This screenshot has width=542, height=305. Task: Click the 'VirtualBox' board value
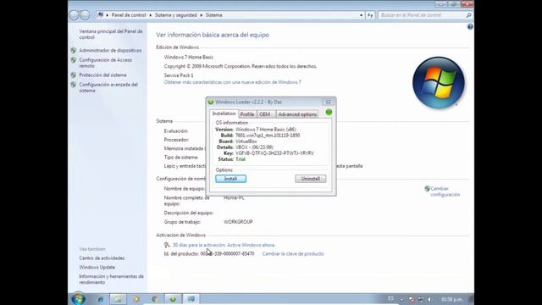coord(246,141)
